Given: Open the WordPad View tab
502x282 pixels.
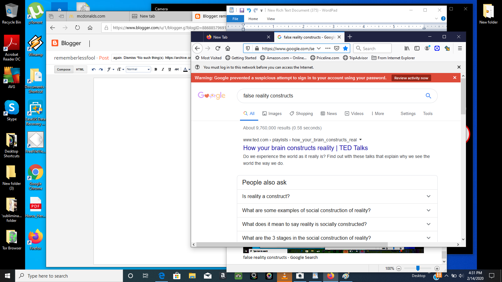Looking at the screenshot, I should pos(271,19).
